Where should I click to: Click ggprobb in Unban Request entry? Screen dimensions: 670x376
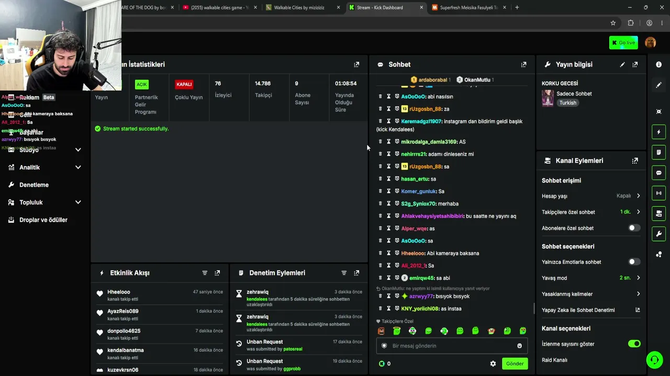(292, 369)
